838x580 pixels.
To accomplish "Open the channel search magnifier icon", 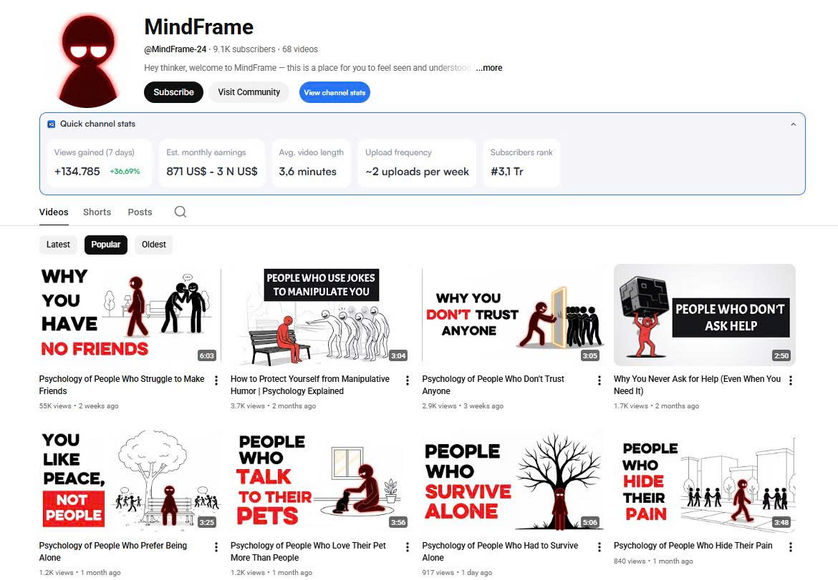I will tap(180, 212).
